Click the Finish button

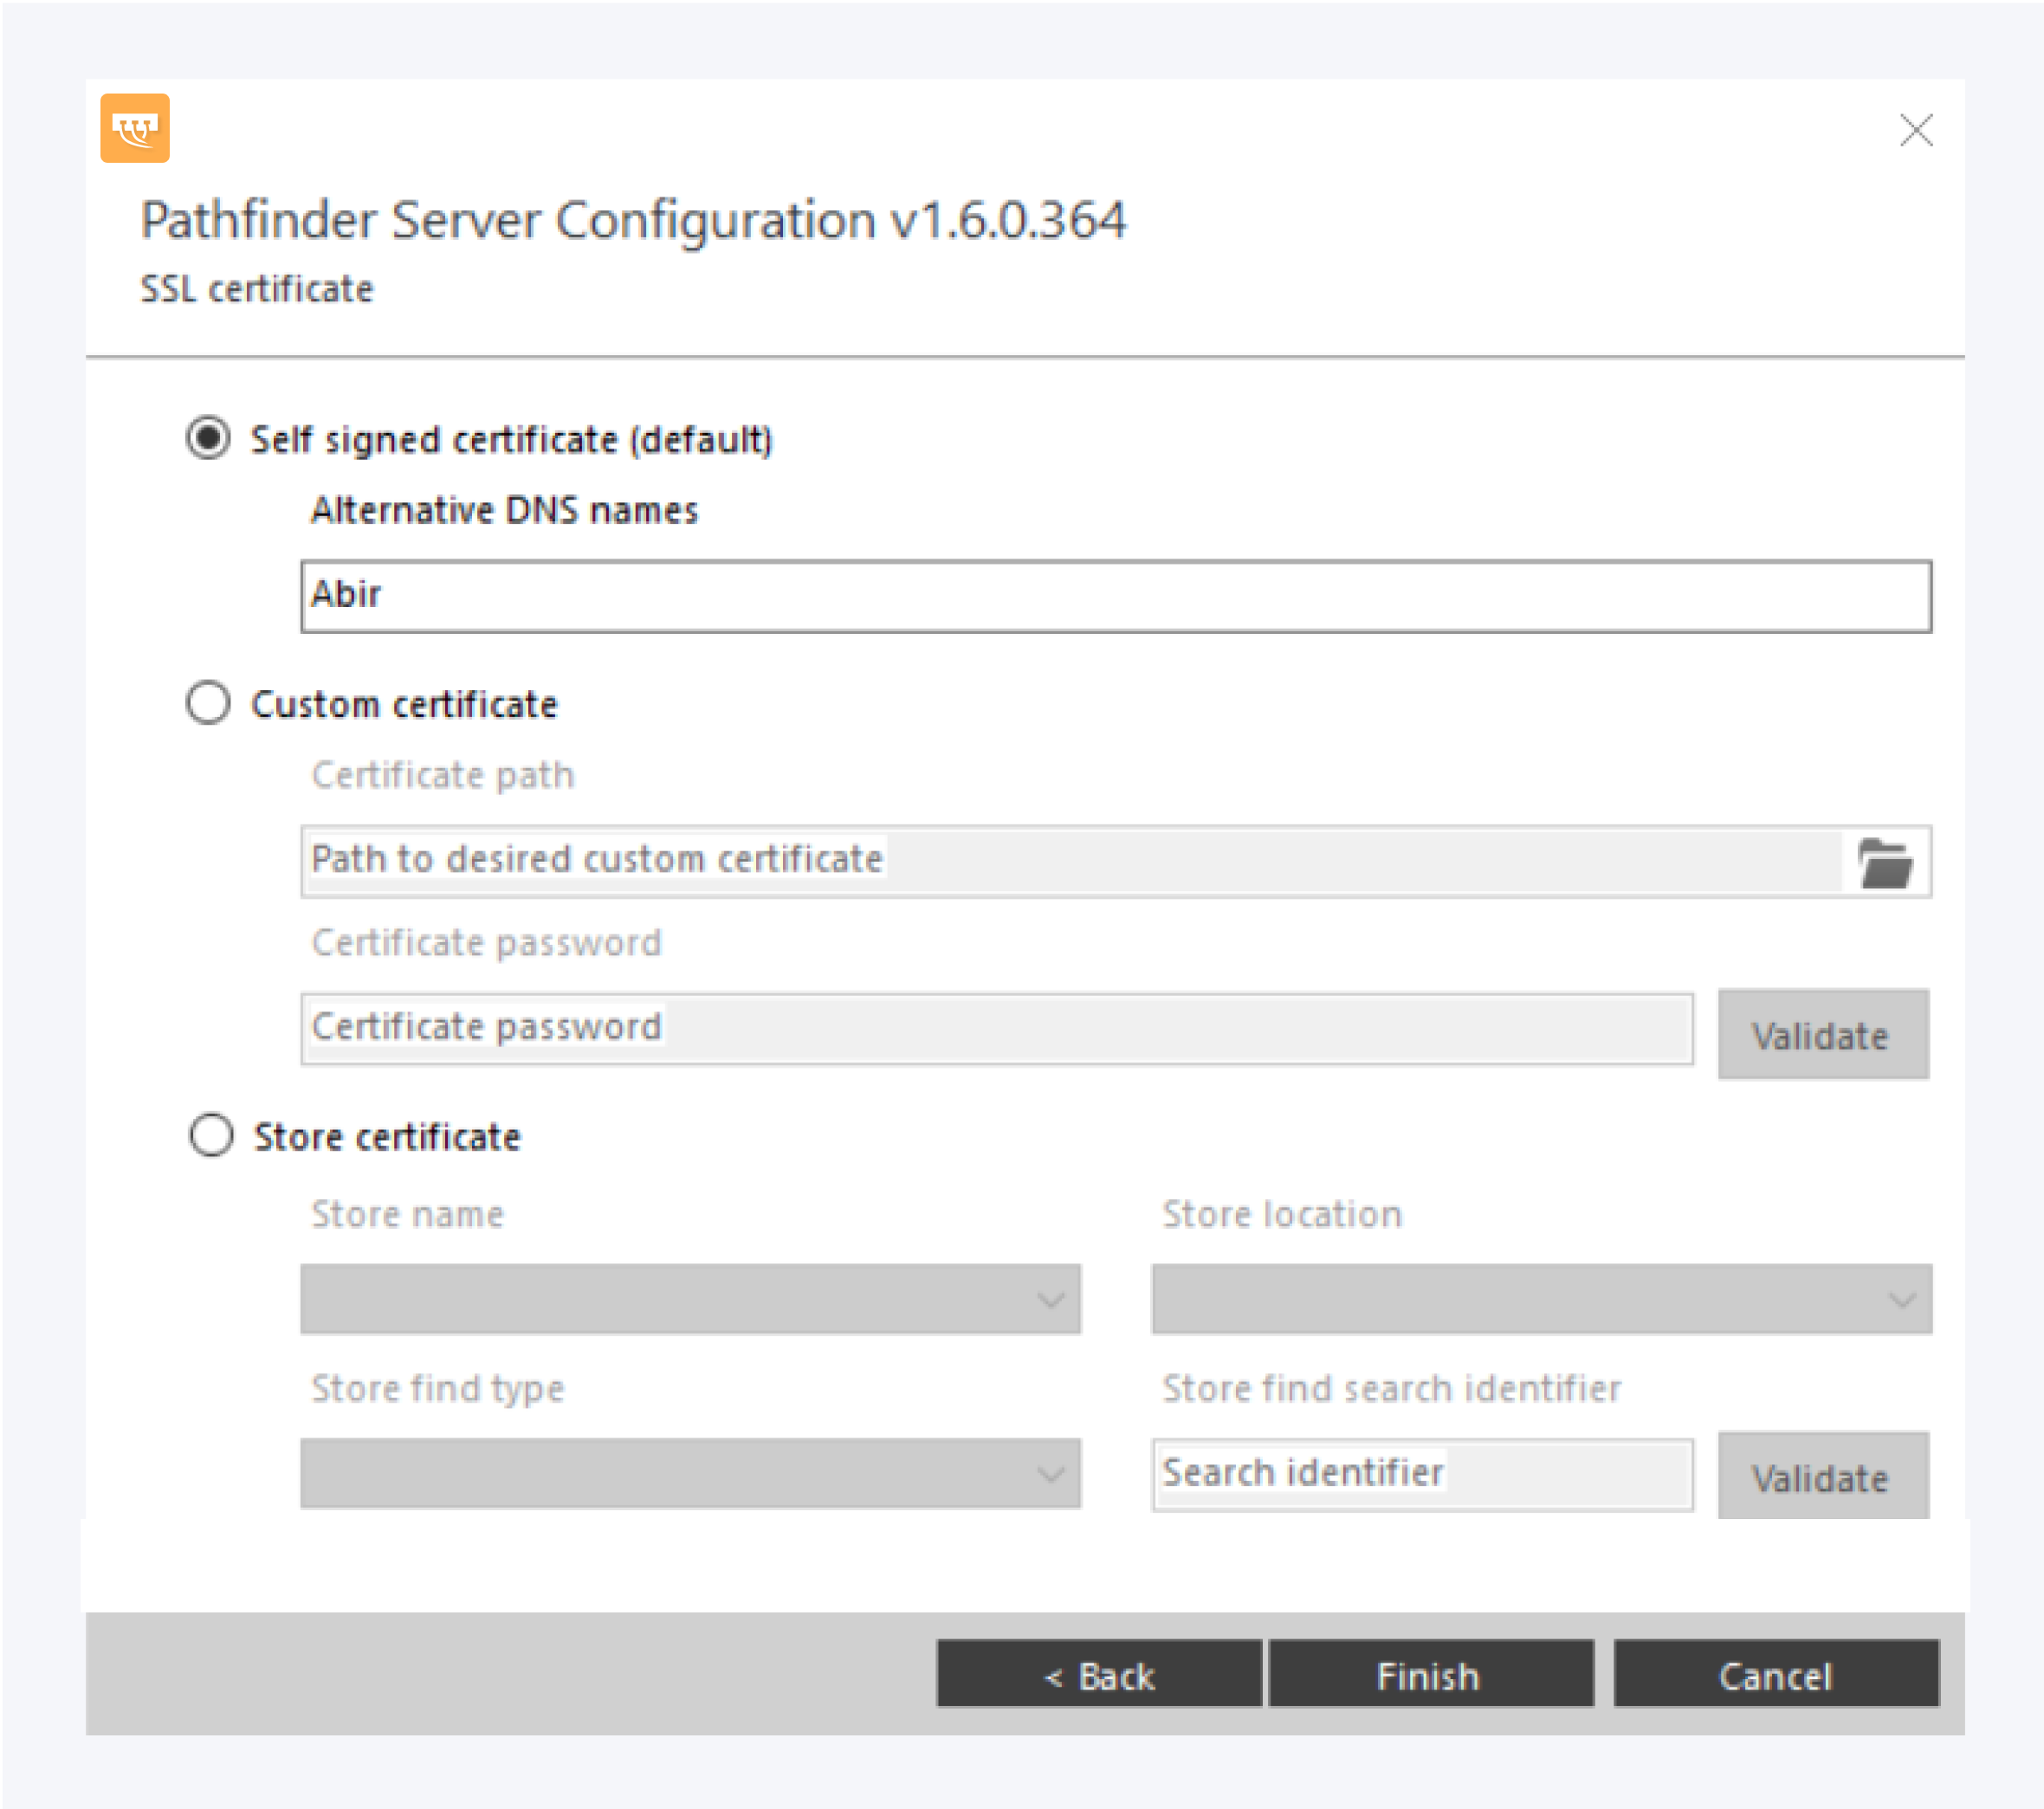[x=1430, y=1675]
